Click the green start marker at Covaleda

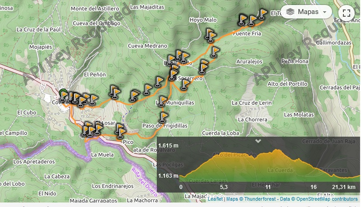[x=63, y=93]
